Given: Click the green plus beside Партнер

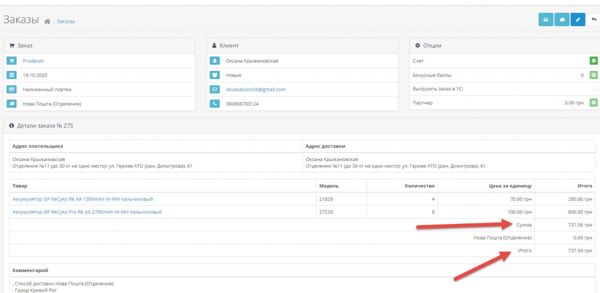Looking at the screenshot, I should pos(593,102).
